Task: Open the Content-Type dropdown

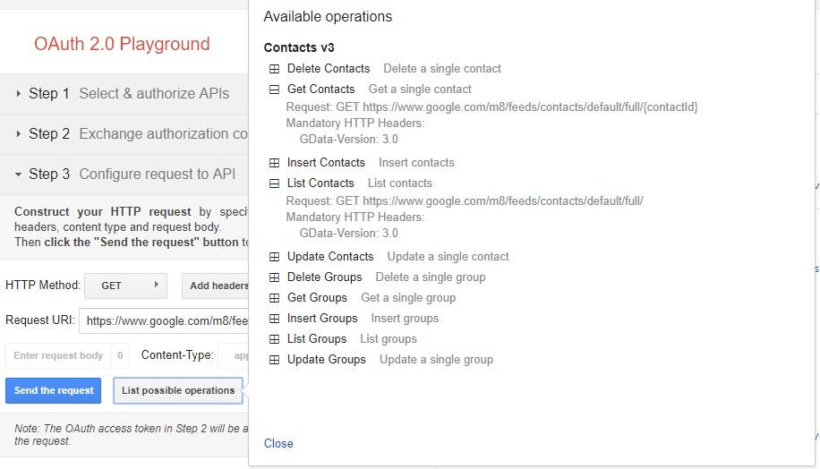Action: [x=234, y=355]
